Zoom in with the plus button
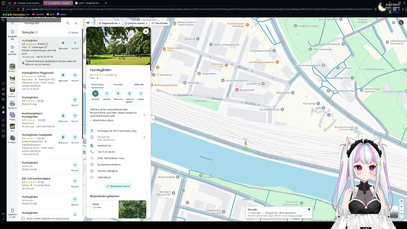 point(402,206)
